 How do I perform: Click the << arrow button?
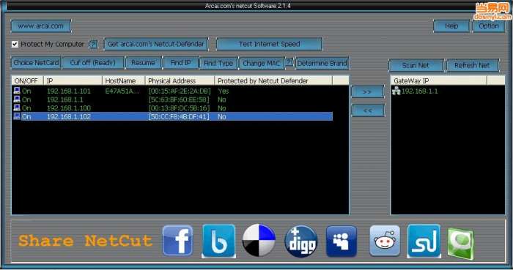click(x=368, y=110)
